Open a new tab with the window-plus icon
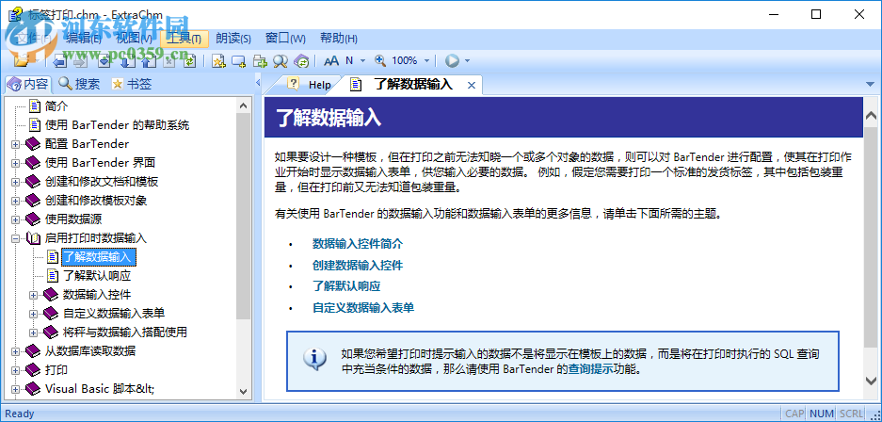 [x=238, y=61]
